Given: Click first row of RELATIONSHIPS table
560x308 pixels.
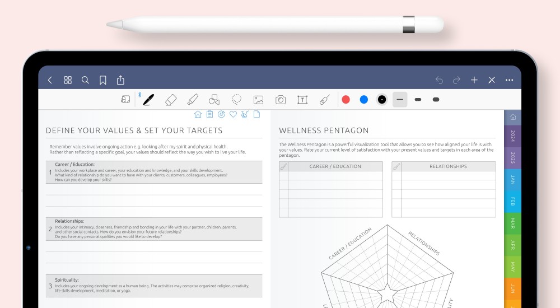Looking at the screenshot, I should [448, 175].
